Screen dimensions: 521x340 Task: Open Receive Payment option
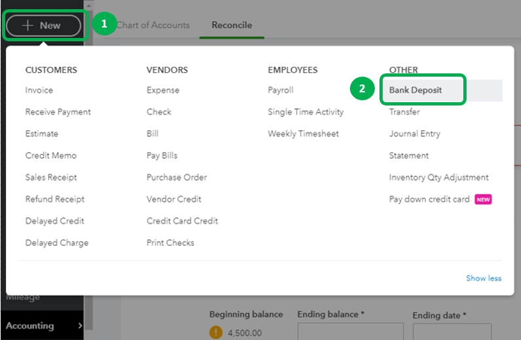click(58, 112)
